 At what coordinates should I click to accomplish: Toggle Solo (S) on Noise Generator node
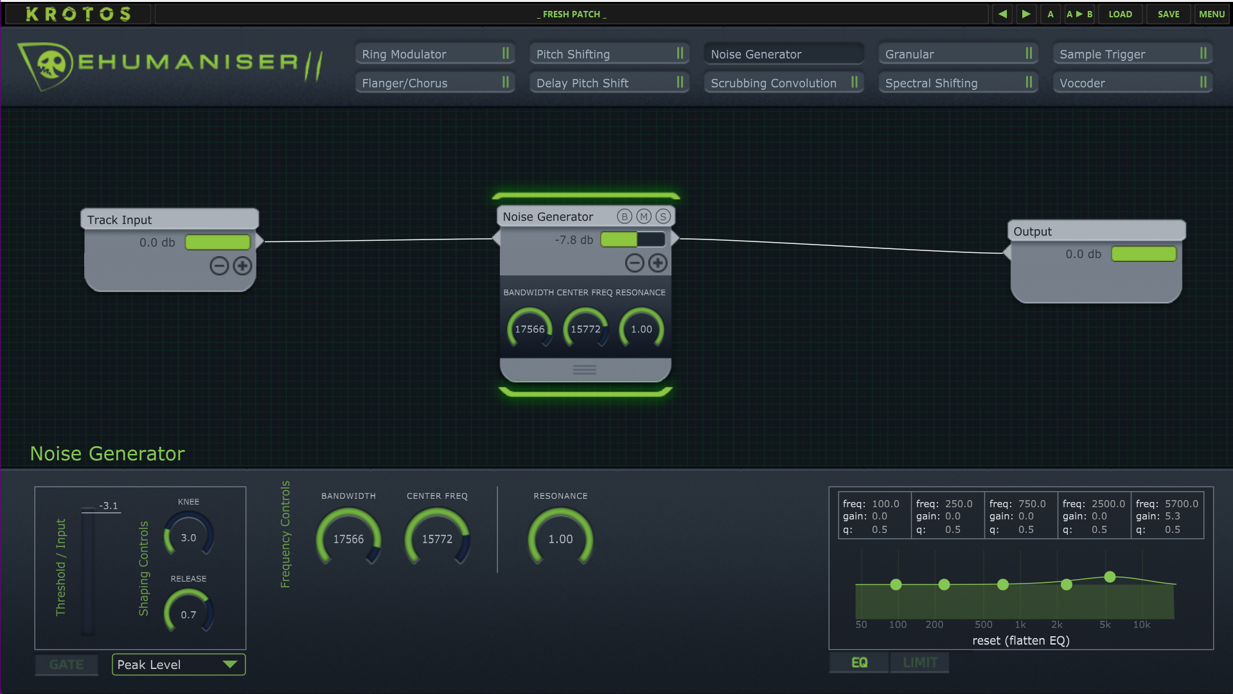pos(663,216)
